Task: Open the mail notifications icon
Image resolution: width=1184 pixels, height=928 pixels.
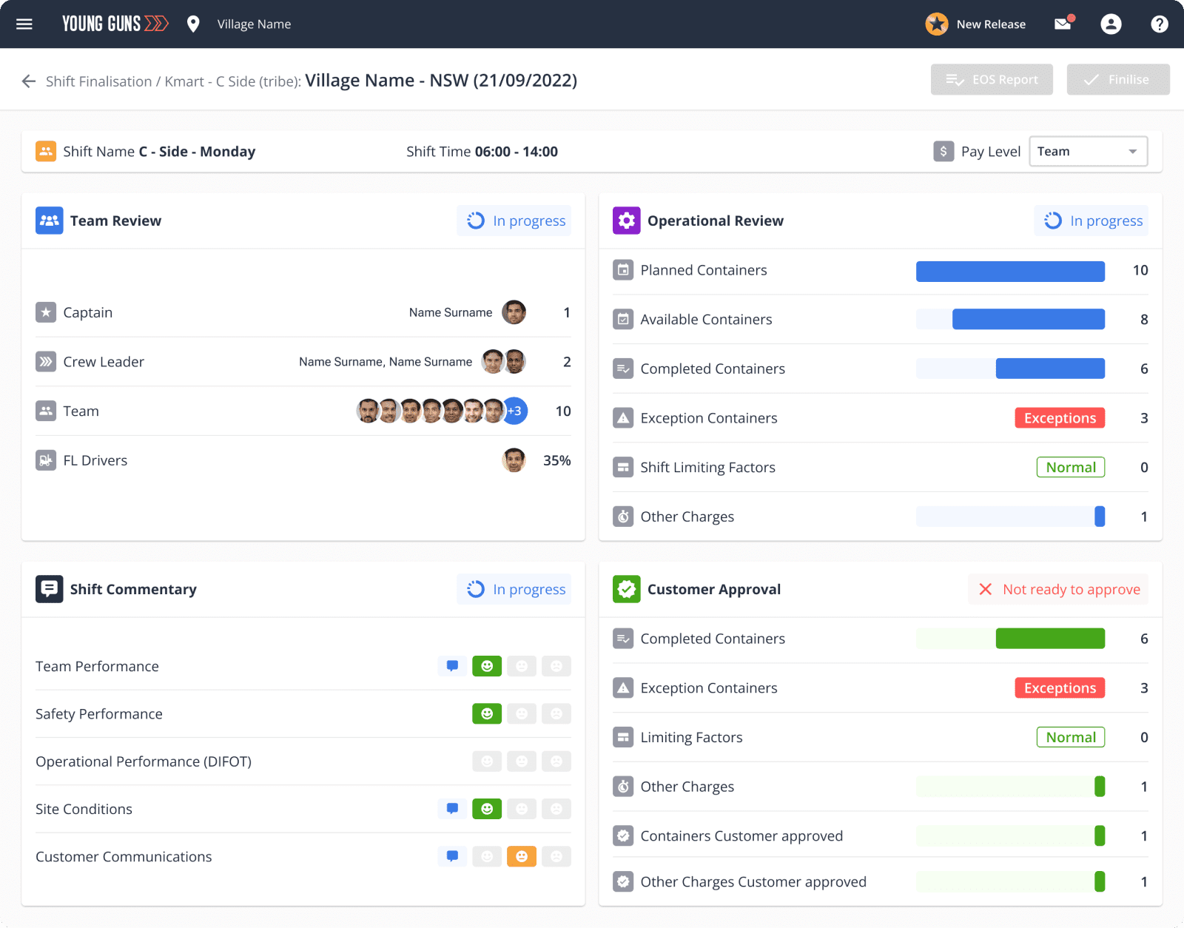Action: pyautogui.click(x=1063, y=24)
